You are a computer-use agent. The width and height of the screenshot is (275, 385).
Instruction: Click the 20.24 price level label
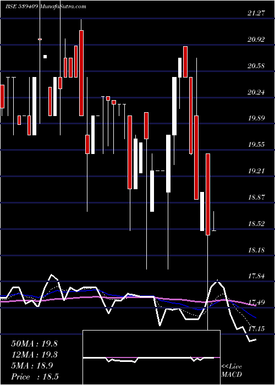(x=256, y=92)
